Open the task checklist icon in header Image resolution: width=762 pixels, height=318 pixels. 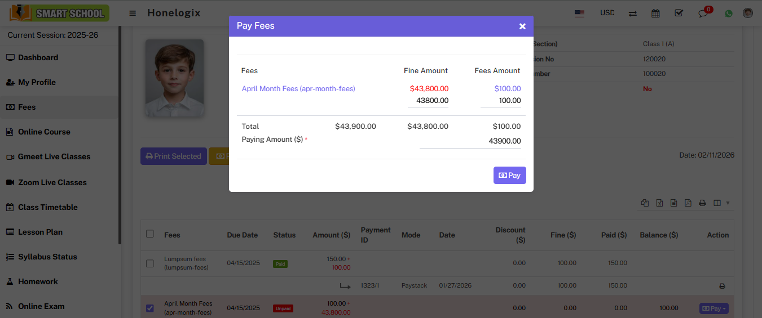coord(679,13)
